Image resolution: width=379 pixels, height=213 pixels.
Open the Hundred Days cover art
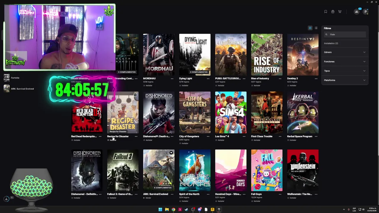click(231, 170)
